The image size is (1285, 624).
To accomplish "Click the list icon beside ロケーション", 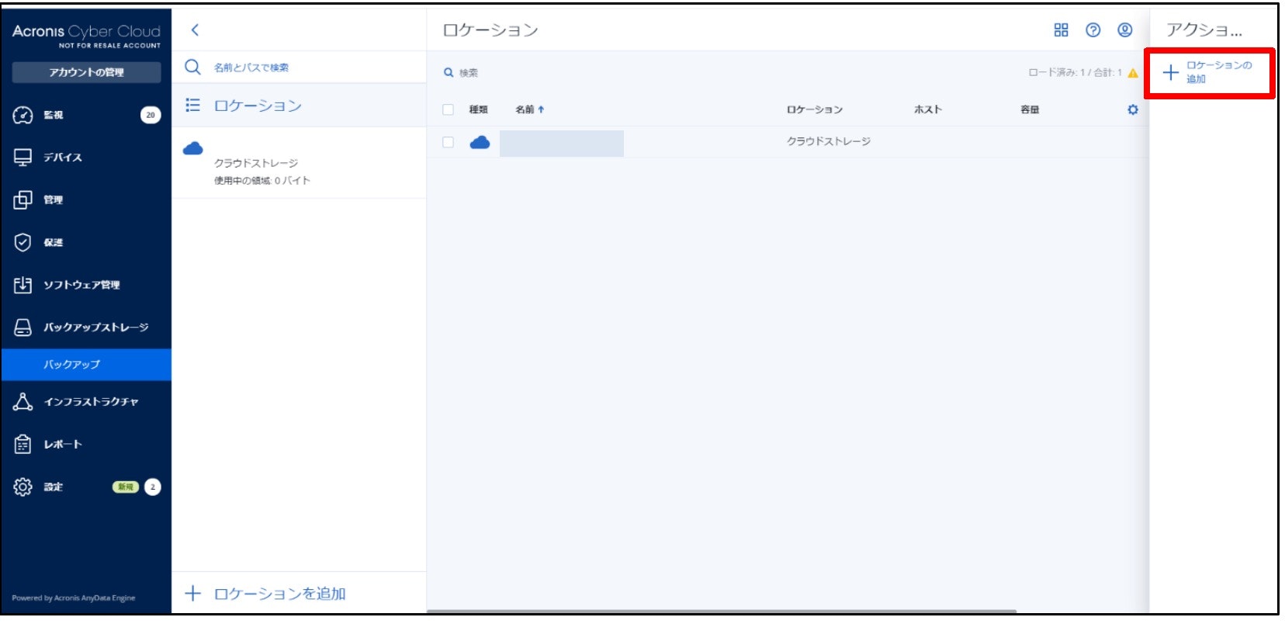I will pyautogui.click(x=192, y=106).
